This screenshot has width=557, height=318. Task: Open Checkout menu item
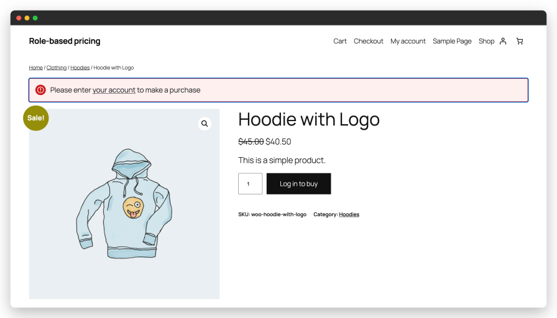[x=369, y=41]
